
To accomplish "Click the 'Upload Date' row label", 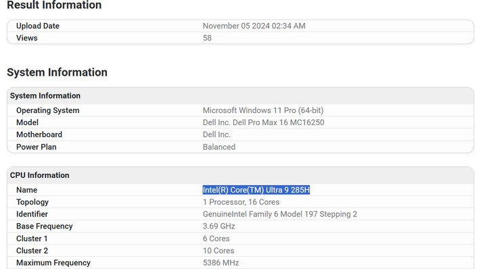I will pos(38,26).
